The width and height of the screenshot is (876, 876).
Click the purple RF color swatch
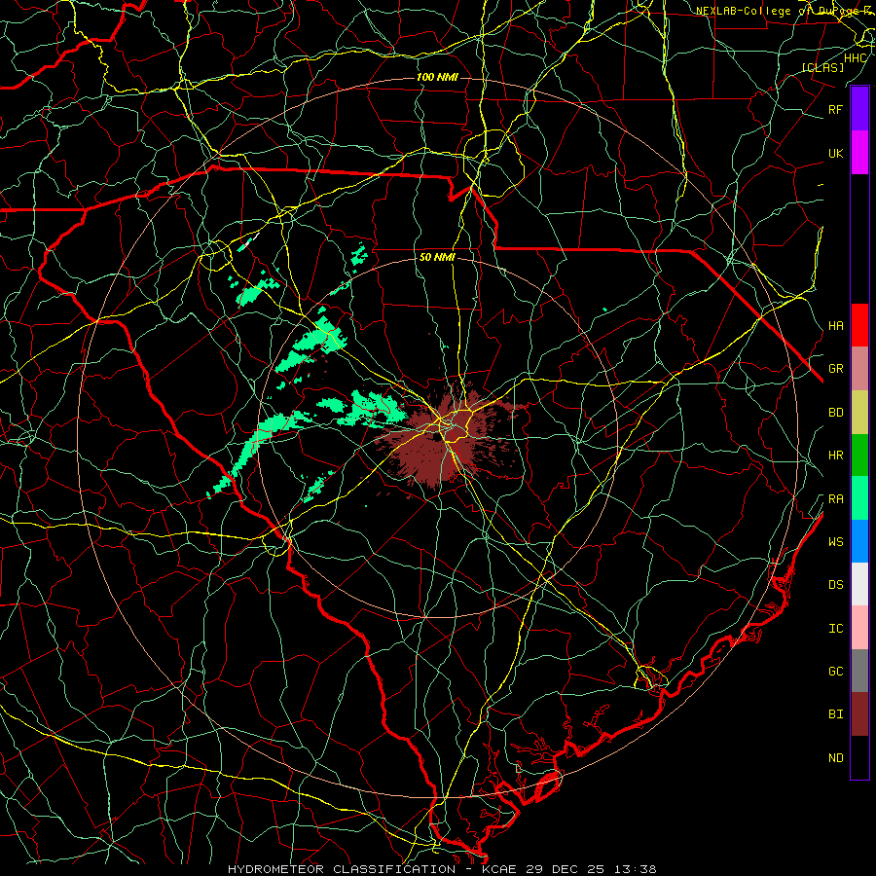pyautogui.click(x=859, y=109)
